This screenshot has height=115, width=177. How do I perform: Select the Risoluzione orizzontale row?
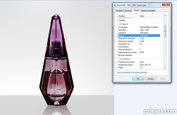pyautogui.click(x=139, y=38)
